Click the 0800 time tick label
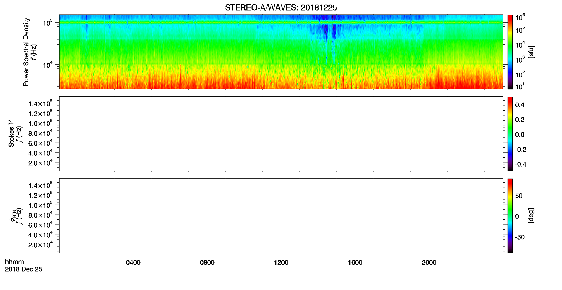This screenshot has width=562, height=290. click(x=207, y=263)
